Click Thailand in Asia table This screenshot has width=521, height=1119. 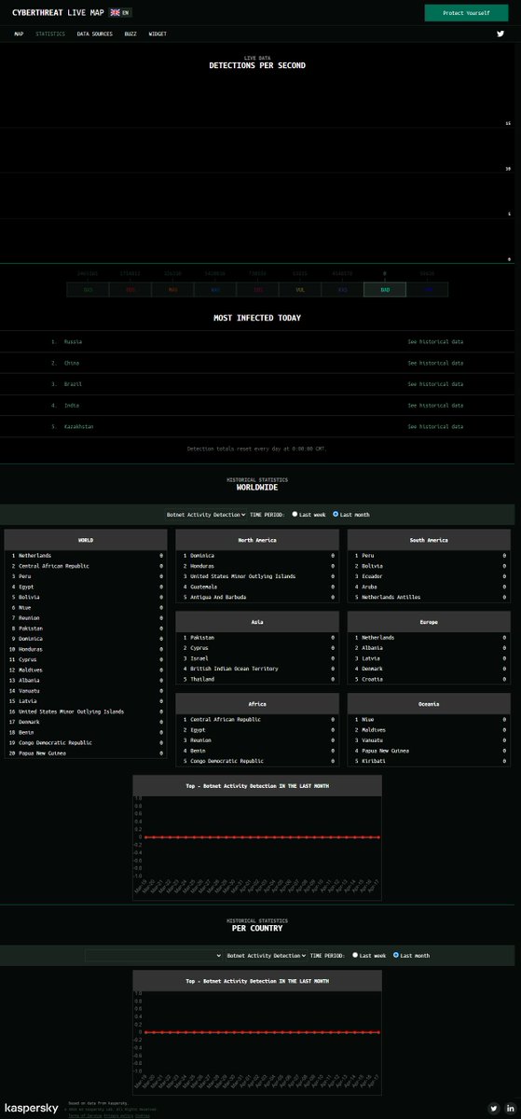[202, 679]
